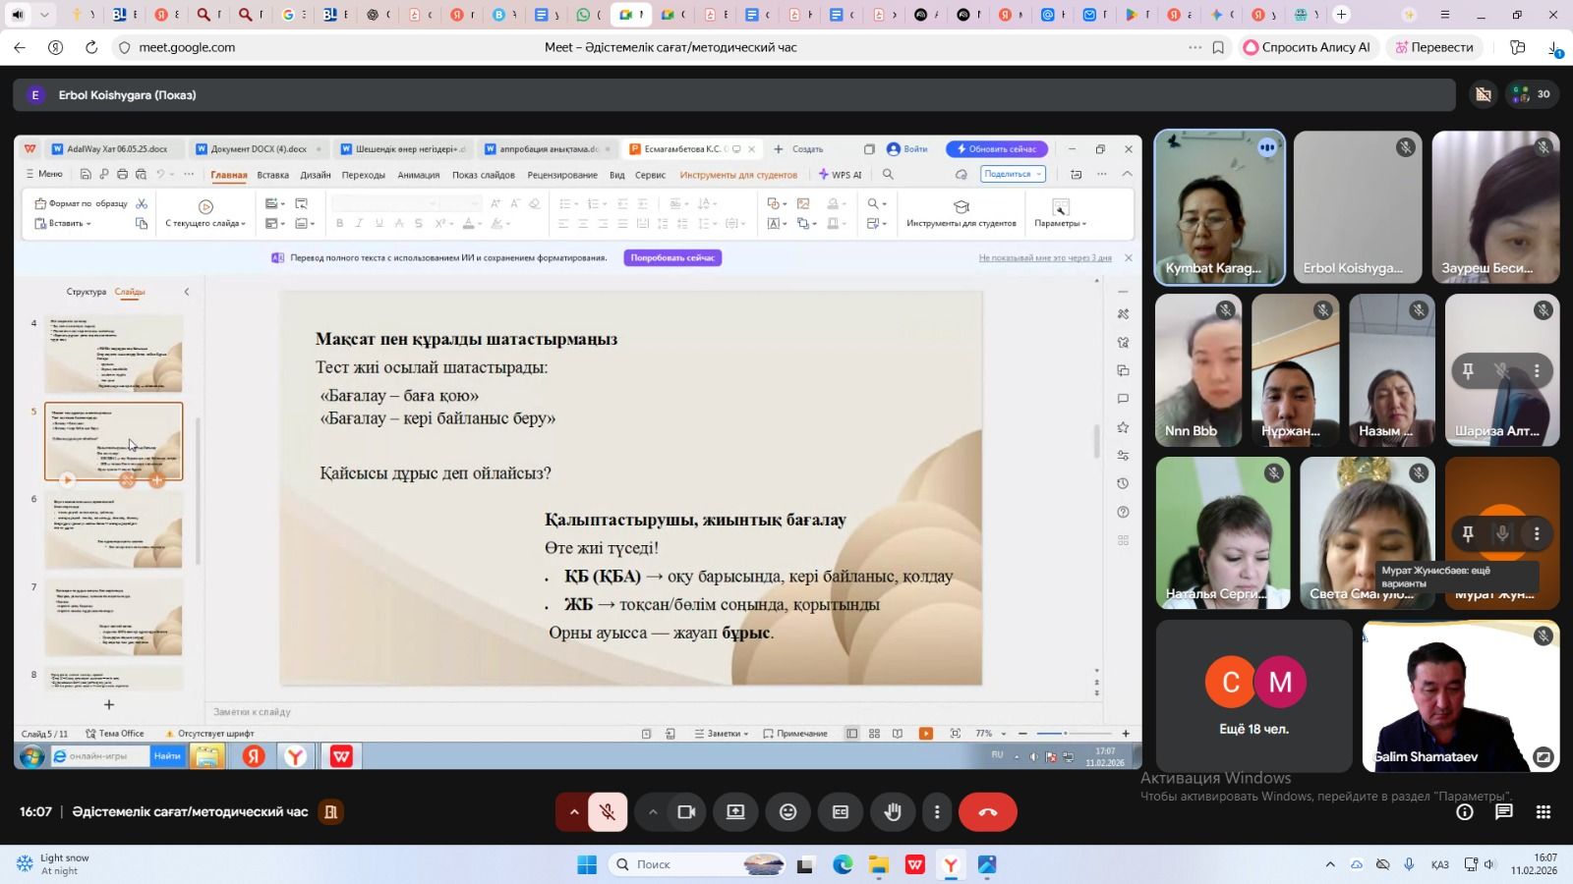Open meeting details info icon
This screenshot has height=884, width=1573.
point(1465,812)
